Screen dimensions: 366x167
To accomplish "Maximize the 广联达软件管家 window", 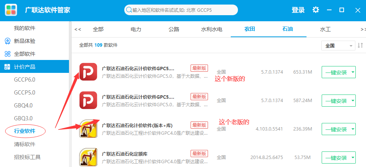I will 342,10.
